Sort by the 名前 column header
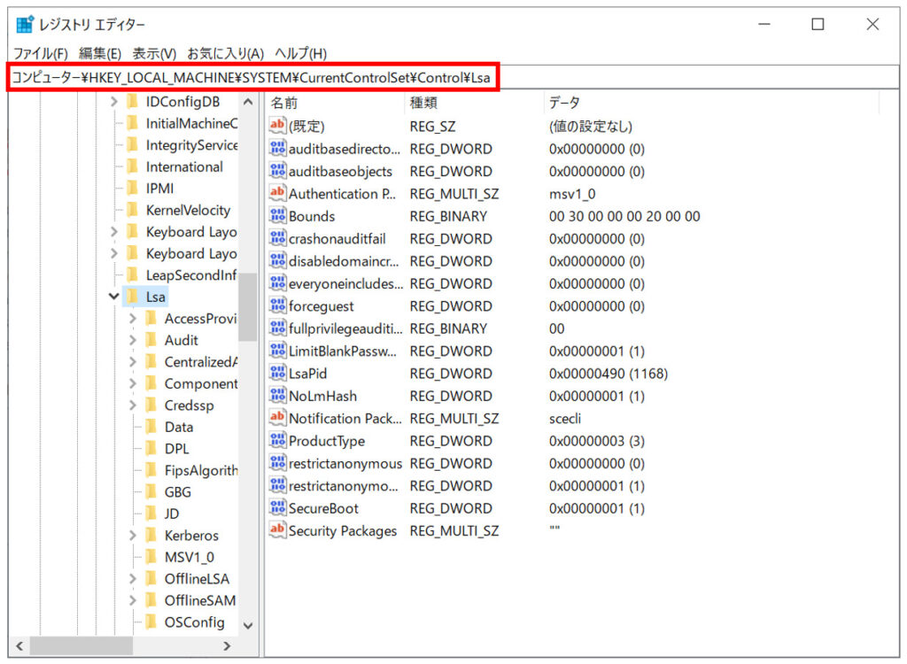The image size is (907, 664). point(334,103)
